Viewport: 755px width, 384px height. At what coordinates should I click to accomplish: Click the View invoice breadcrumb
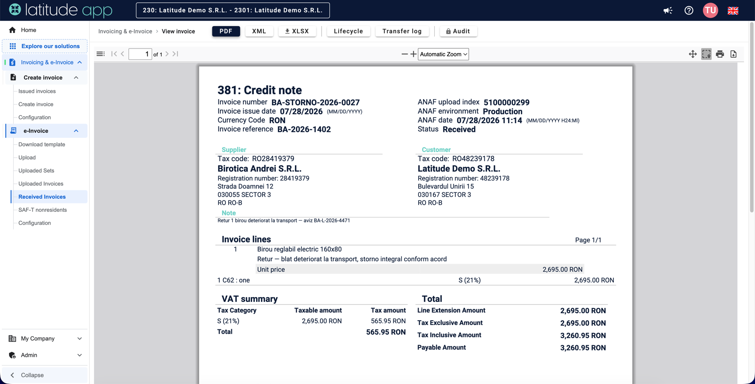[178, 31]
